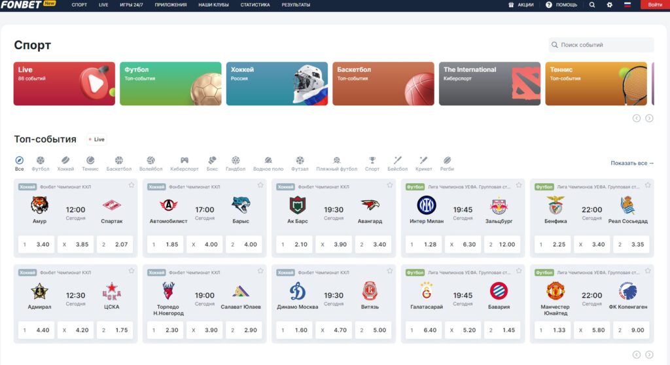Click the ФК Копенгаген team name

point(627,306)
